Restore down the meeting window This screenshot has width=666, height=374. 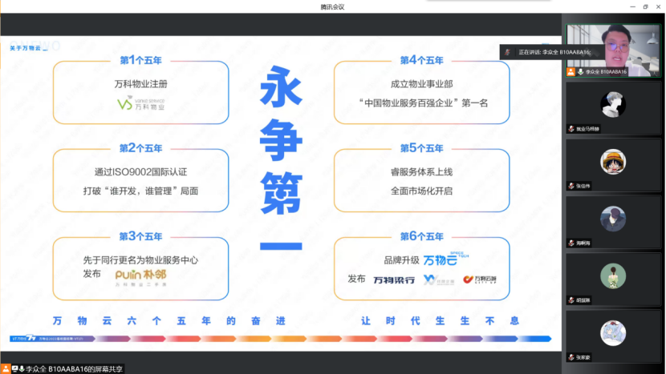click(x=644, y=6)
